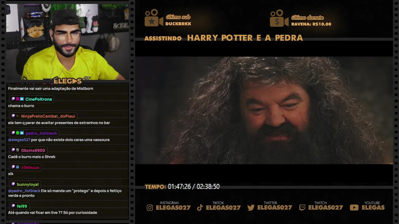The image size is (399, 224).
Task: Click the último sub label
Action: click(178, 17)
